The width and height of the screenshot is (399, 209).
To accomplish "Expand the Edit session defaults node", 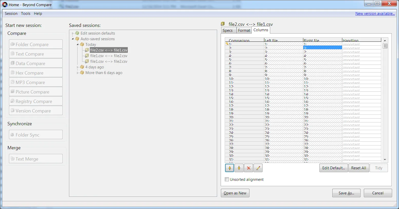I will pos(73,33).
